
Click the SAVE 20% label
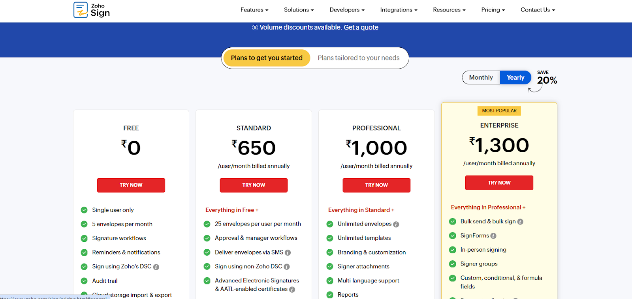pos(547,78)
